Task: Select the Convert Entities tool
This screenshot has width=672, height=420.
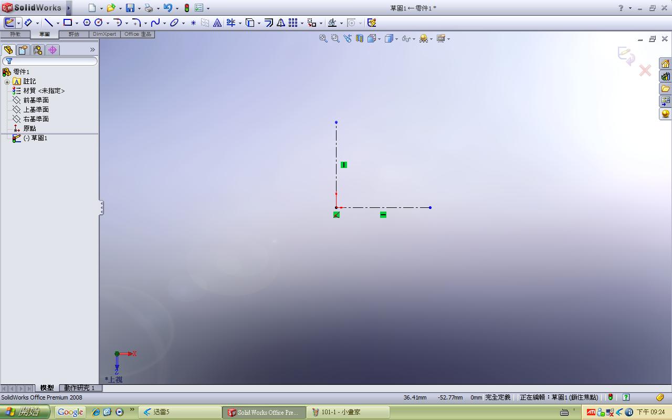Action: 250,23
